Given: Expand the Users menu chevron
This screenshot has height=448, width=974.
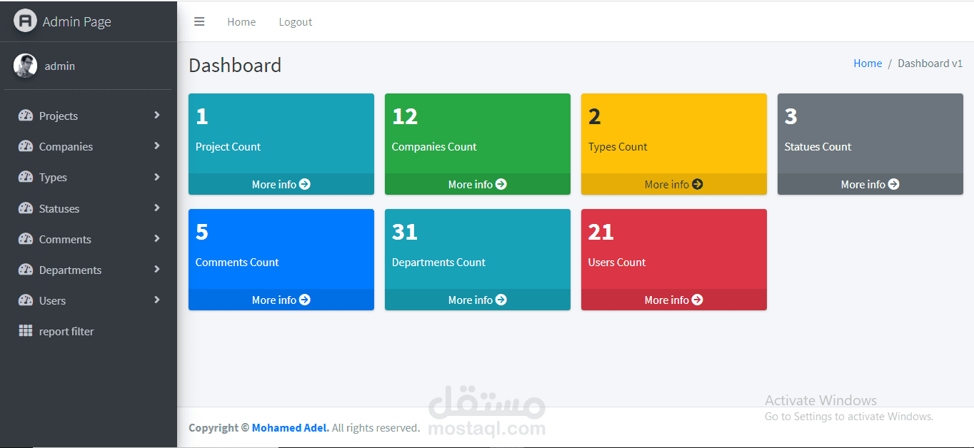Looking at the screenshot, I should [x=157, y=300].
